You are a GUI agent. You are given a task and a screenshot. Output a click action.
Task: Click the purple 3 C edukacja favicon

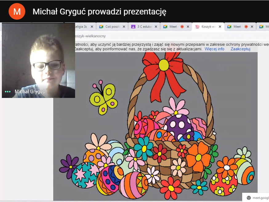click(133, 27)
